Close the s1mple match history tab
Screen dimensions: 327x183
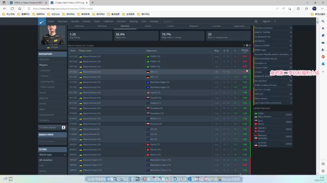(87, 3)
